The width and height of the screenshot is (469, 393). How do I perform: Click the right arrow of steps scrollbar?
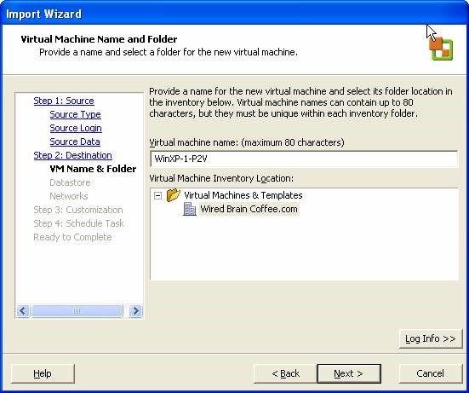[x=136, y=310]
